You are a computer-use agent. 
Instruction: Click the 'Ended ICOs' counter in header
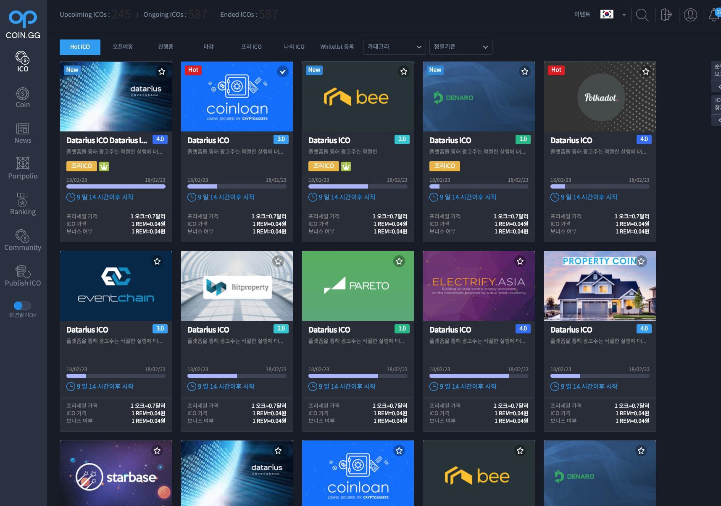(x=249, y=14)
